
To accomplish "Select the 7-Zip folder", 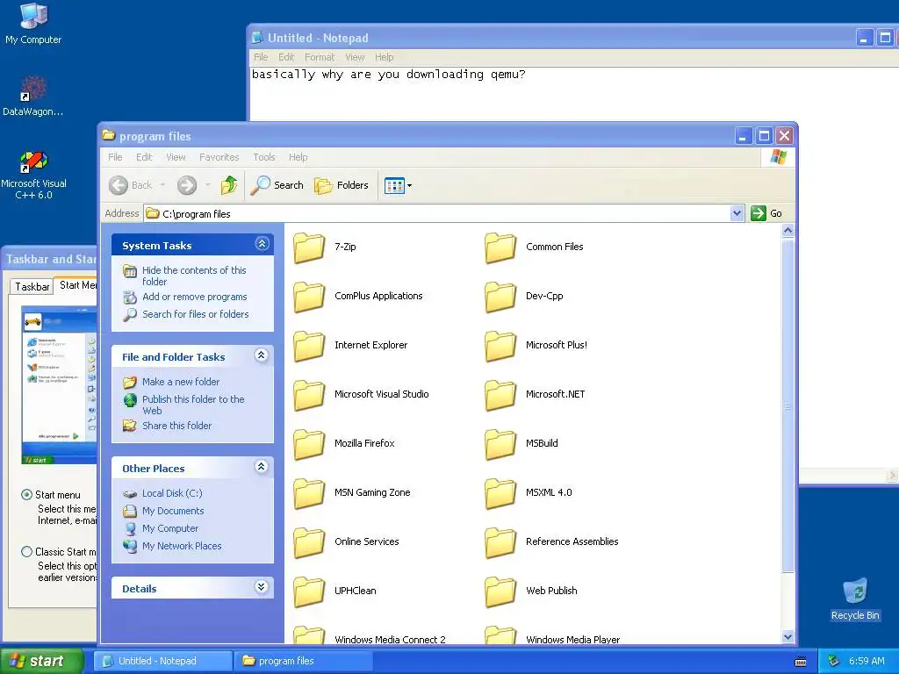I will (x=325, y=247).
